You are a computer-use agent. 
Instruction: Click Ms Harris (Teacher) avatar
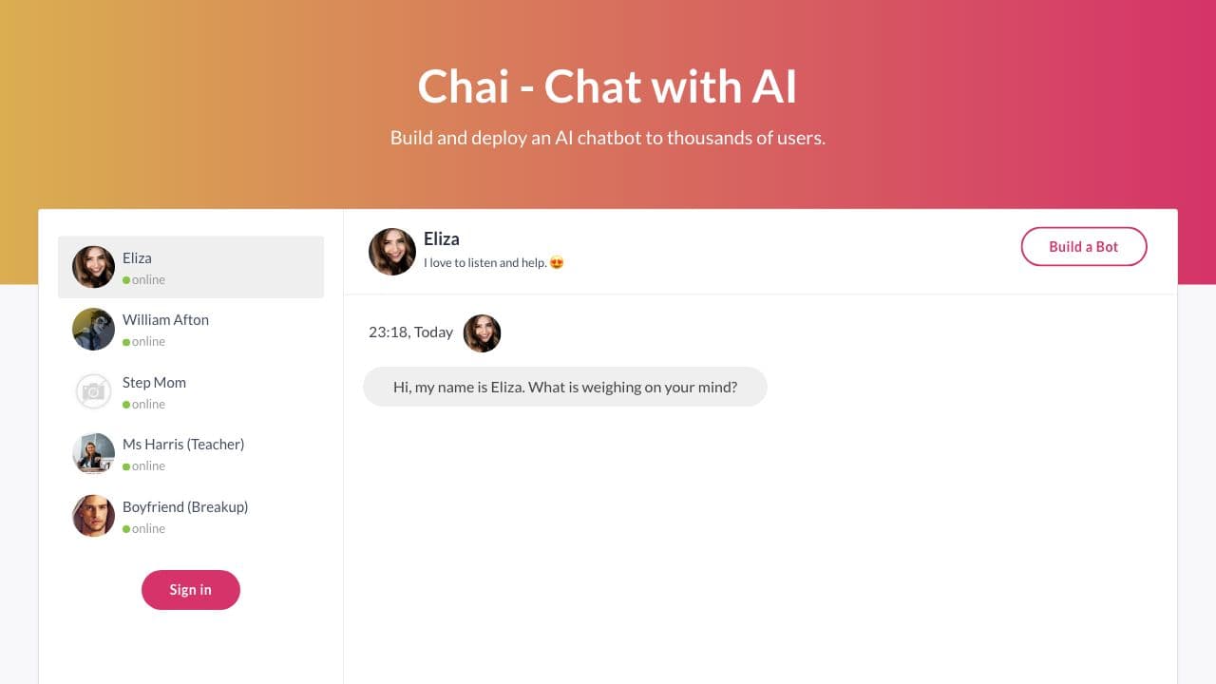click(x=93, y=454)
